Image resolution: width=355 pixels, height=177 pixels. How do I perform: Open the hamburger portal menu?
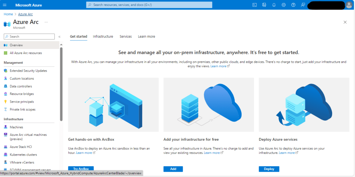pyautogui.click(x=5, y=5)
